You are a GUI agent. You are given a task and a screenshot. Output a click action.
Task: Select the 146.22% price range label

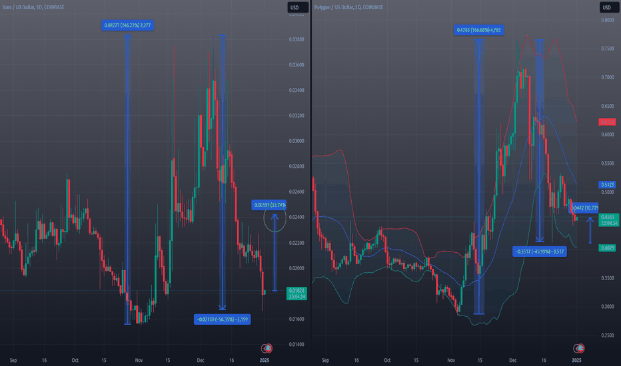(x=127, y=25)
